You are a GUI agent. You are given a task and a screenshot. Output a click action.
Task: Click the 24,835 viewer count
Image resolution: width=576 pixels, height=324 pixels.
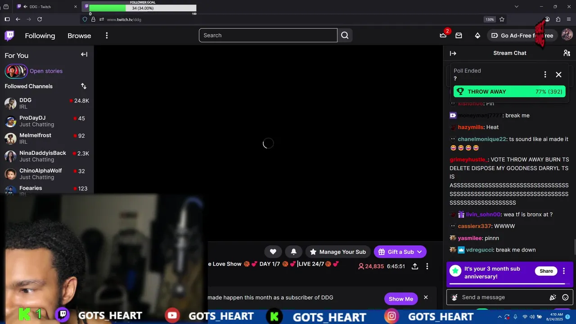[x=371, y=266]
